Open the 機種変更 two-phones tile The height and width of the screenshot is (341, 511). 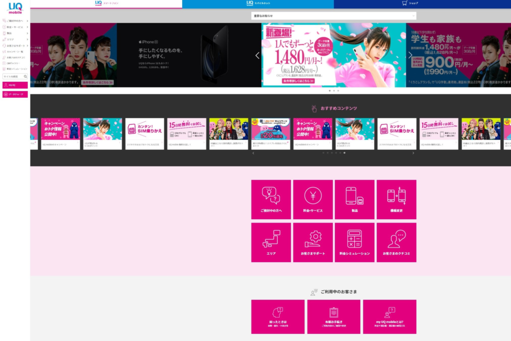[x=396, y=200]
